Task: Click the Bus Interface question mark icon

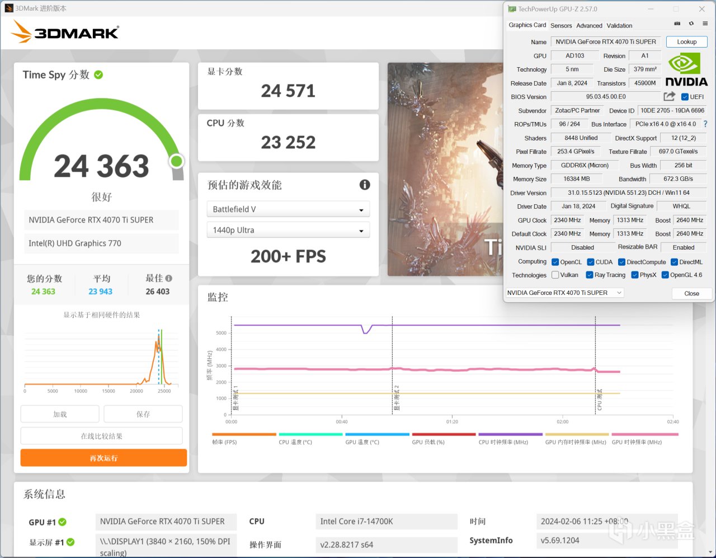Action: point(705,124)
